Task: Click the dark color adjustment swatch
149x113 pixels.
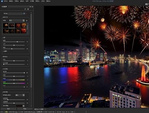Action: [19, 106]
